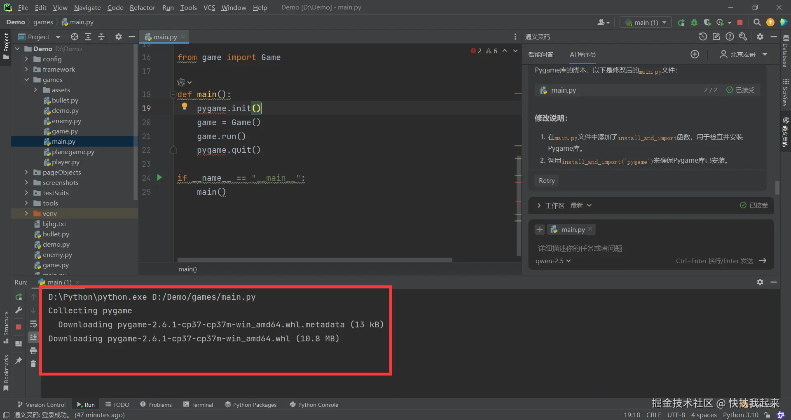Open the UTF-8 encoding selector in status bar
Screen dimensions: 791x420
[x=676, y=415]
